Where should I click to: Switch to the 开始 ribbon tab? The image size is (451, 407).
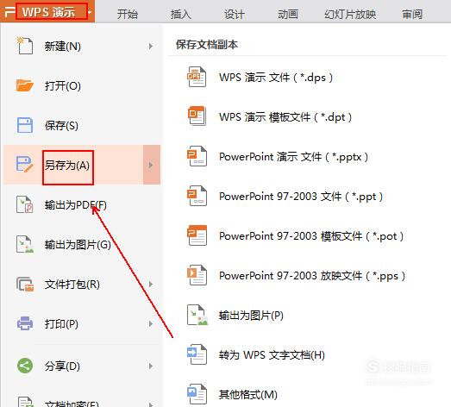pyautogui.click(x=128, y=14)
